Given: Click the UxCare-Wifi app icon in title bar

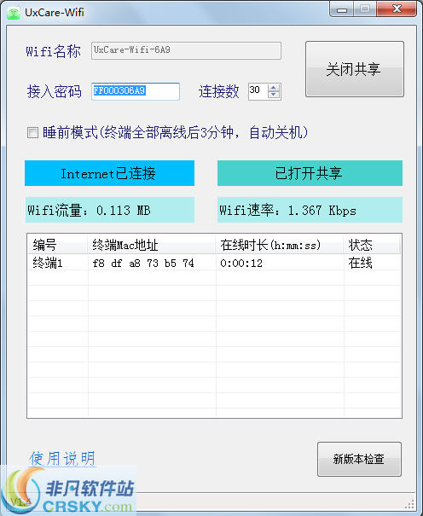Looking at the screenshot, I should pyautogui.click(x=14, y=13).
